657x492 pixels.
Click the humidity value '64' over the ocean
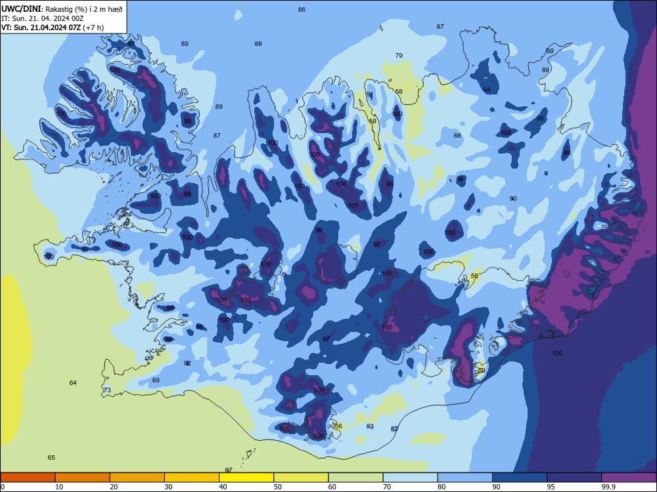tap(73, 383)
